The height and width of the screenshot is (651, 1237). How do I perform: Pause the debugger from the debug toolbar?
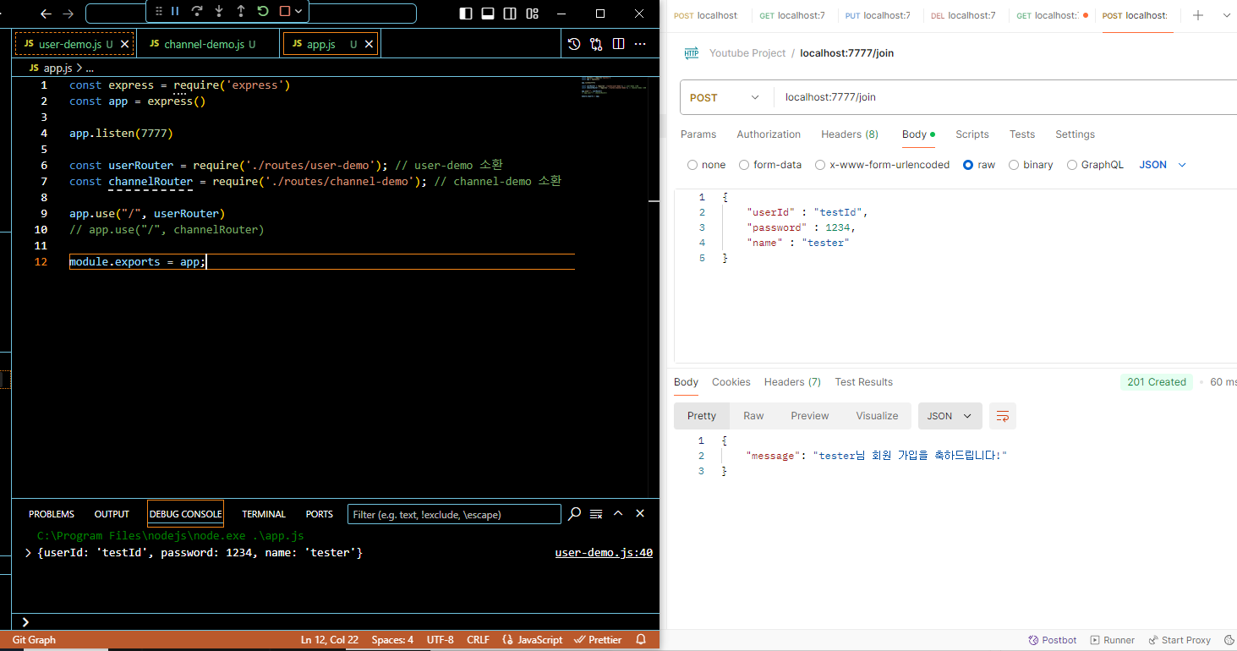tap(175, 12)
